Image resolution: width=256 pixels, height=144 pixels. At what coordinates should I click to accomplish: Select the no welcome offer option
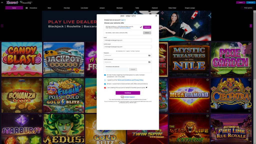147,33
